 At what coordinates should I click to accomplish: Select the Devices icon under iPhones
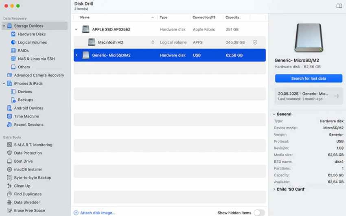click(13, 92)
